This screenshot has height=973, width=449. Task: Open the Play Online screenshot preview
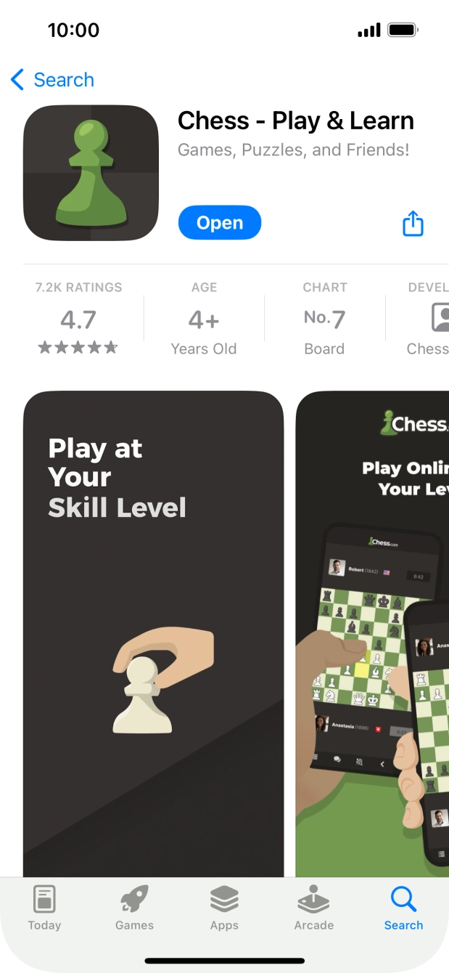point(372,634)
